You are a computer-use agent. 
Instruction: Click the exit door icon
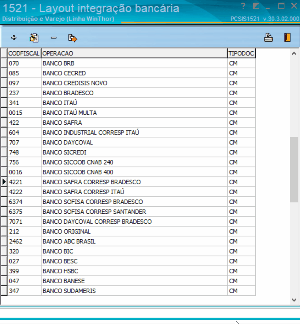288,37
